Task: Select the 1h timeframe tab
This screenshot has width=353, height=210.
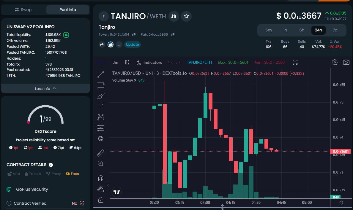Action: pos(285,30)
